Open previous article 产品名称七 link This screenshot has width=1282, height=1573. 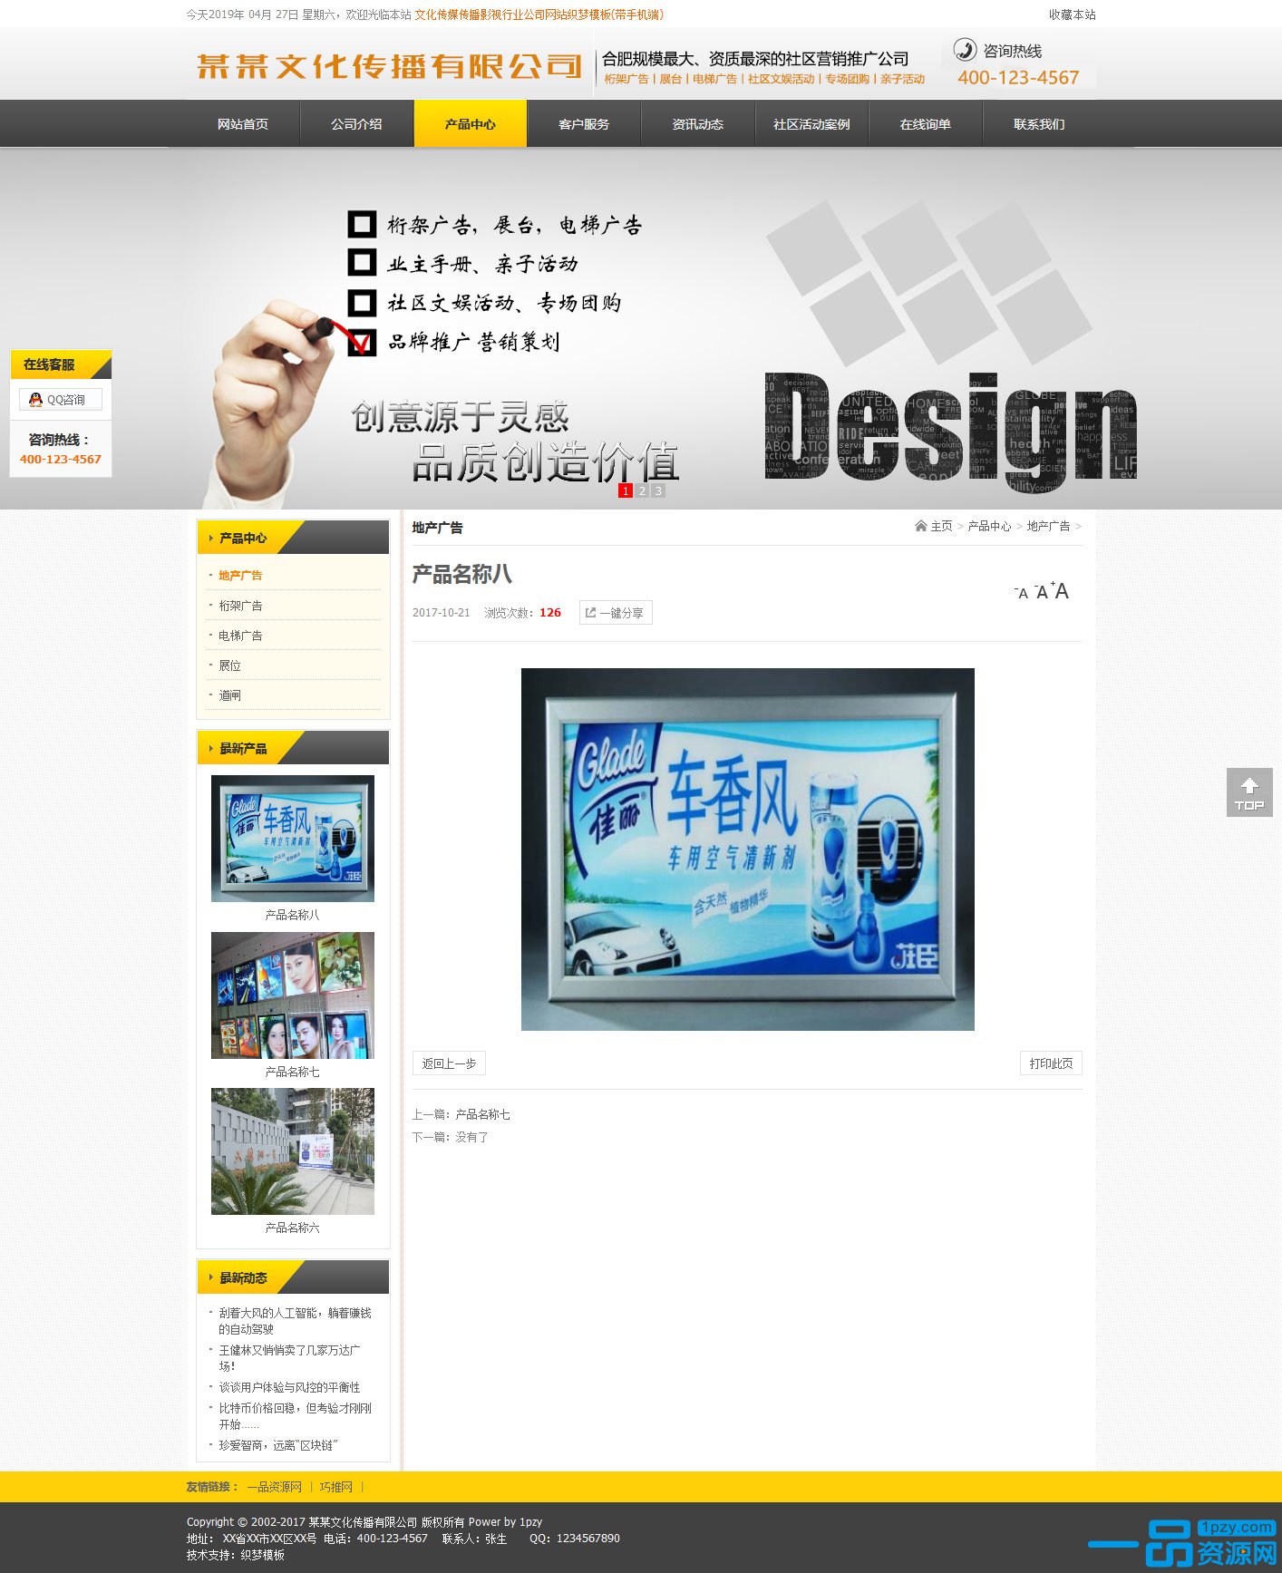[482, 1114]
